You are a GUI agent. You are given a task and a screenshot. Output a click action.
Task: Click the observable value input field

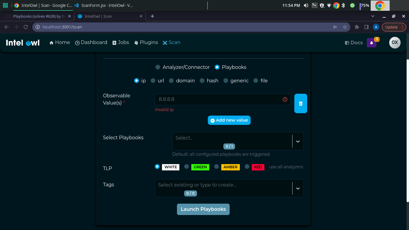click(x=222, y=99)
